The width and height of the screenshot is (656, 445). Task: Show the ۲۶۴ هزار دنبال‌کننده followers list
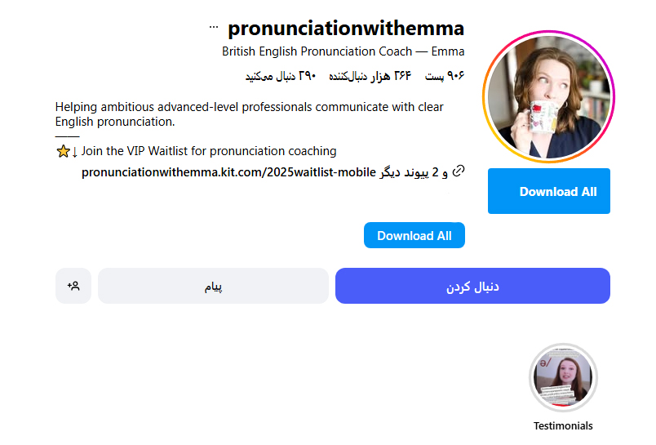coord(370,76)
